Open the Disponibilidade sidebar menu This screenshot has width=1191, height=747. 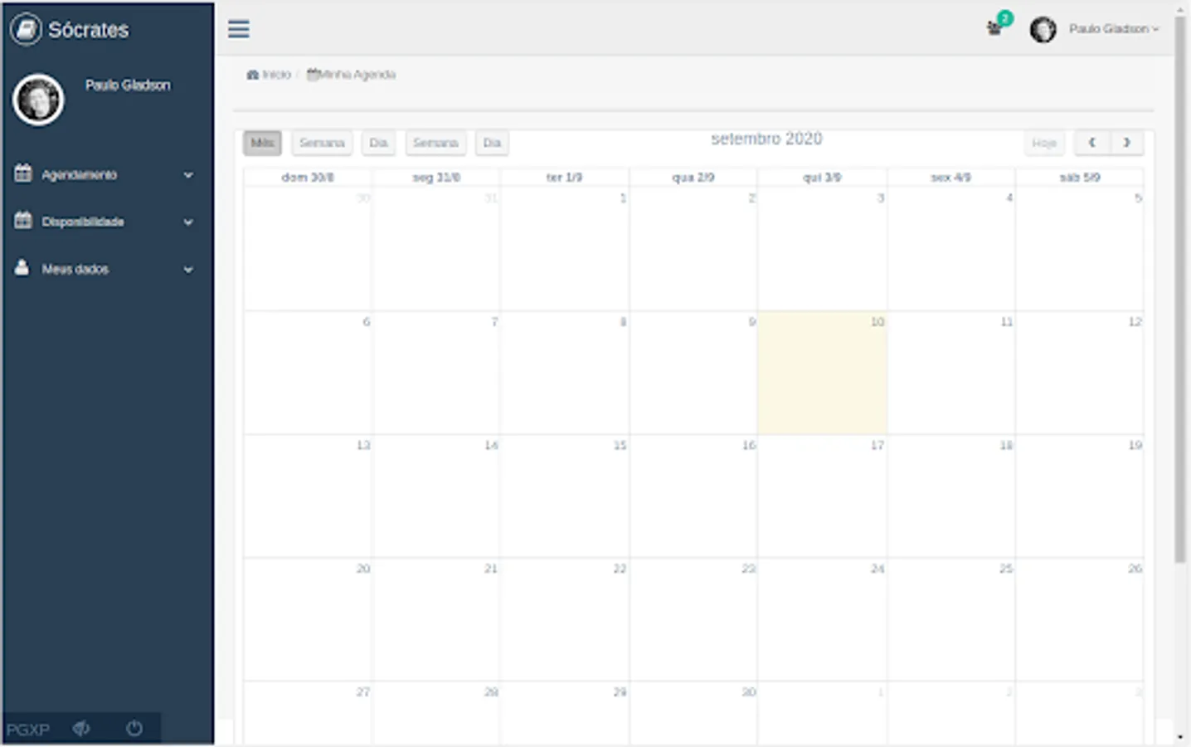(106, 222)
